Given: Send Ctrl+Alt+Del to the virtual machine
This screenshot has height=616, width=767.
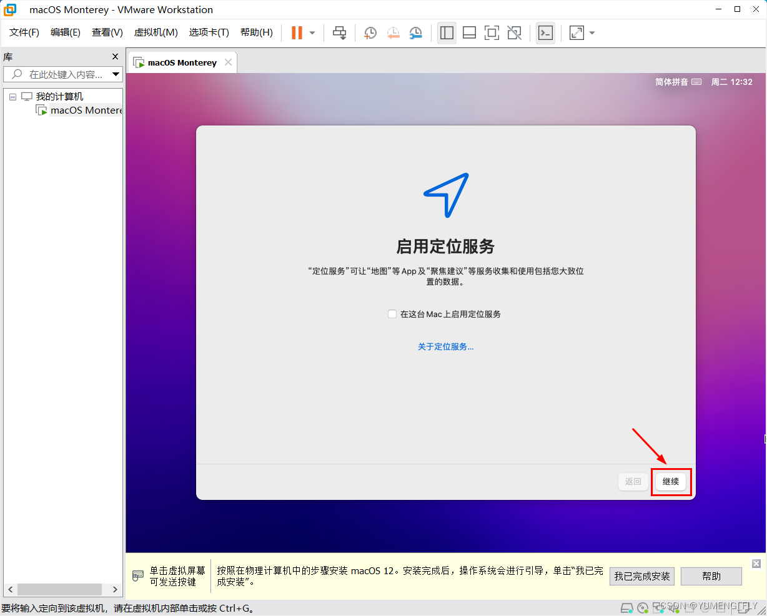Looking at the screenshot, I should (339, 32).
